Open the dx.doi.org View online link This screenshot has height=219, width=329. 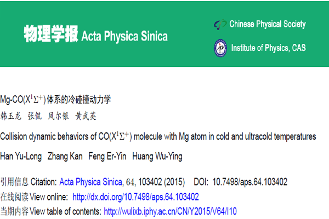[x=135, y=197]
